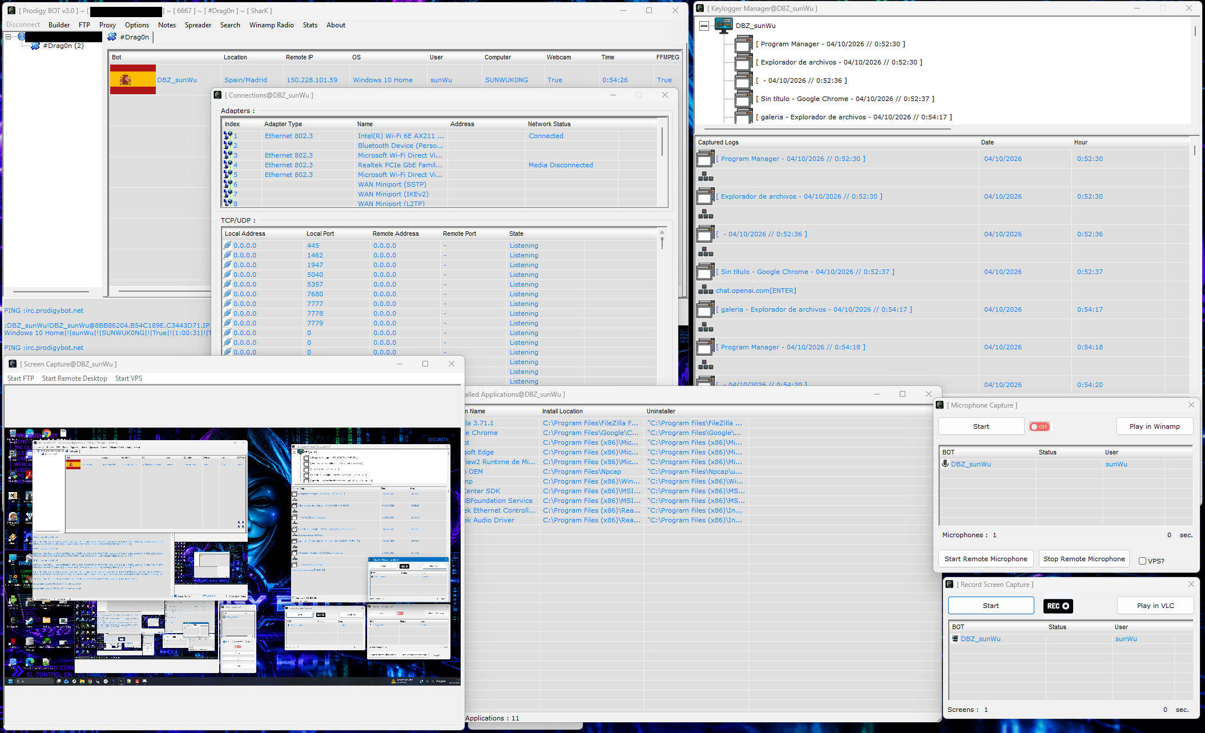1205x733 pixels.
Task: Click window icon beside Sin título Google Chrome node
Action: 743,99
